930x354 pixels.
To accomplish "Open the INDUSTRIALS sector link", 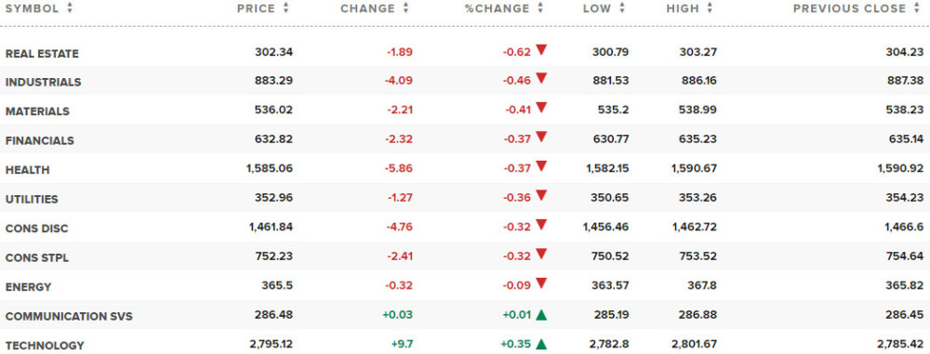I will click(44, 83).
